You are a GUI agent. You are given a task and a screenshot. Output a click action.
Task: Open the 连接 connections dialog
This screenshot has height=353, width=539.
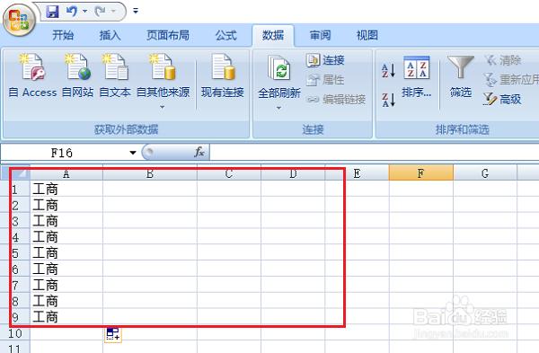click(x=325, y=60)
